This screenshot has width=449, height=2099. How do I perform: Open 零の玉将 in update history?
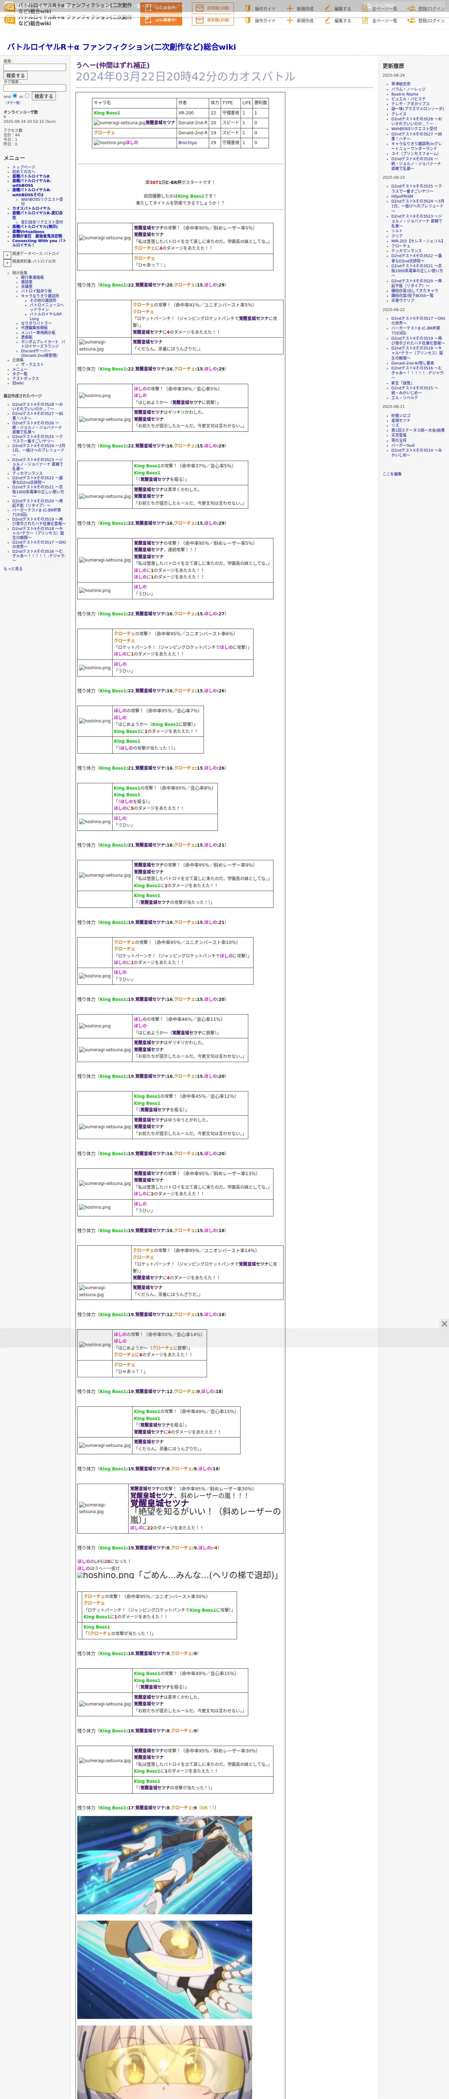pos(399,441)
